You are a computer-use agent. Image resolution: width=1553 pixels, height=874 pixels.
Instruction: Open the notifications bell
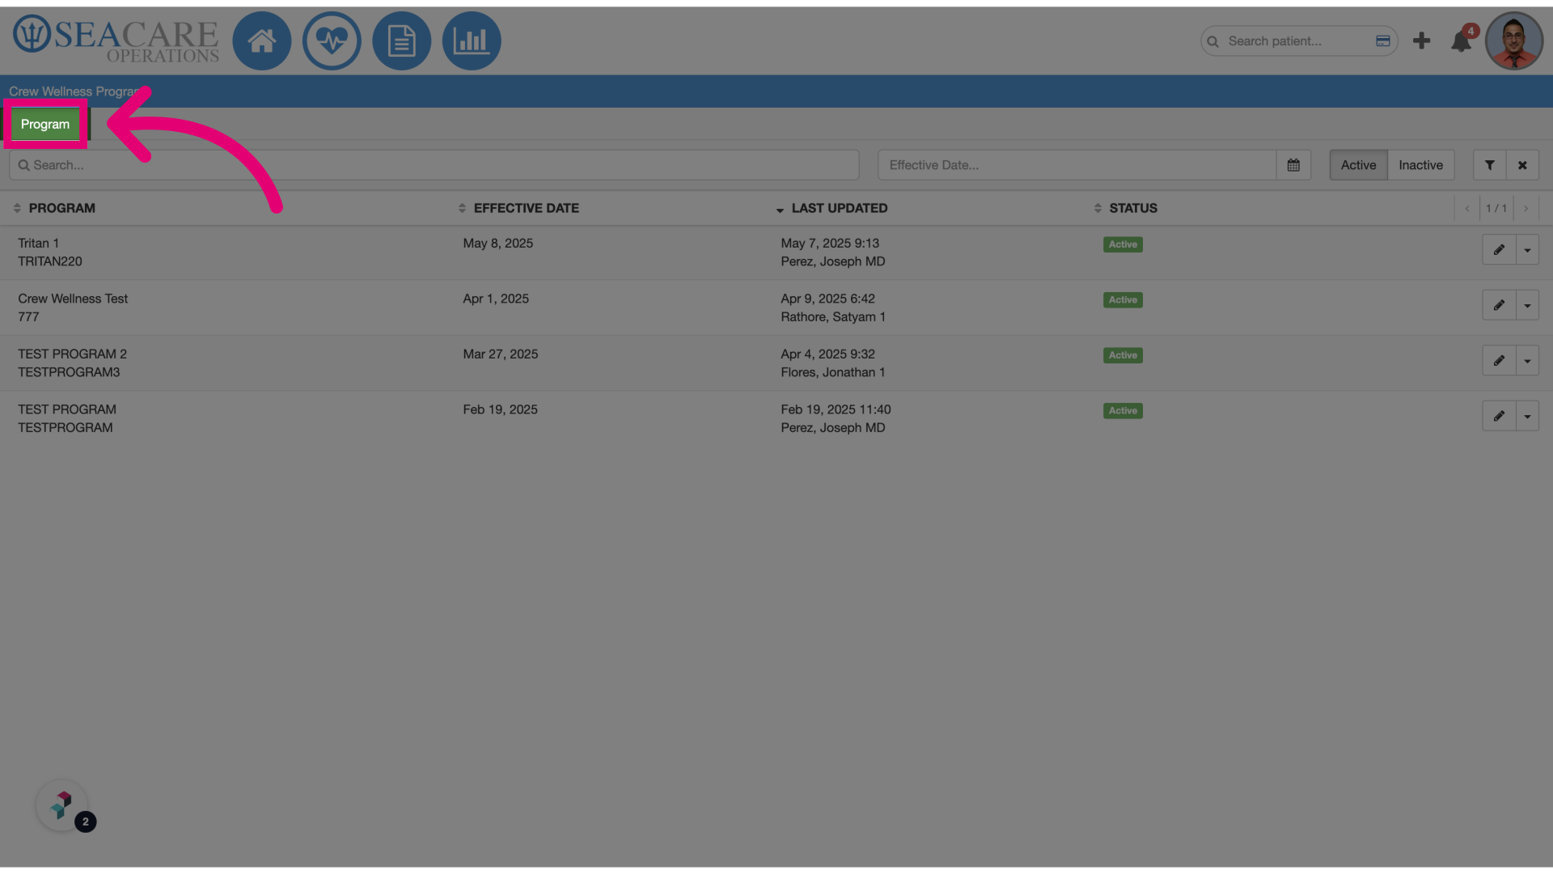point(1462,40)
